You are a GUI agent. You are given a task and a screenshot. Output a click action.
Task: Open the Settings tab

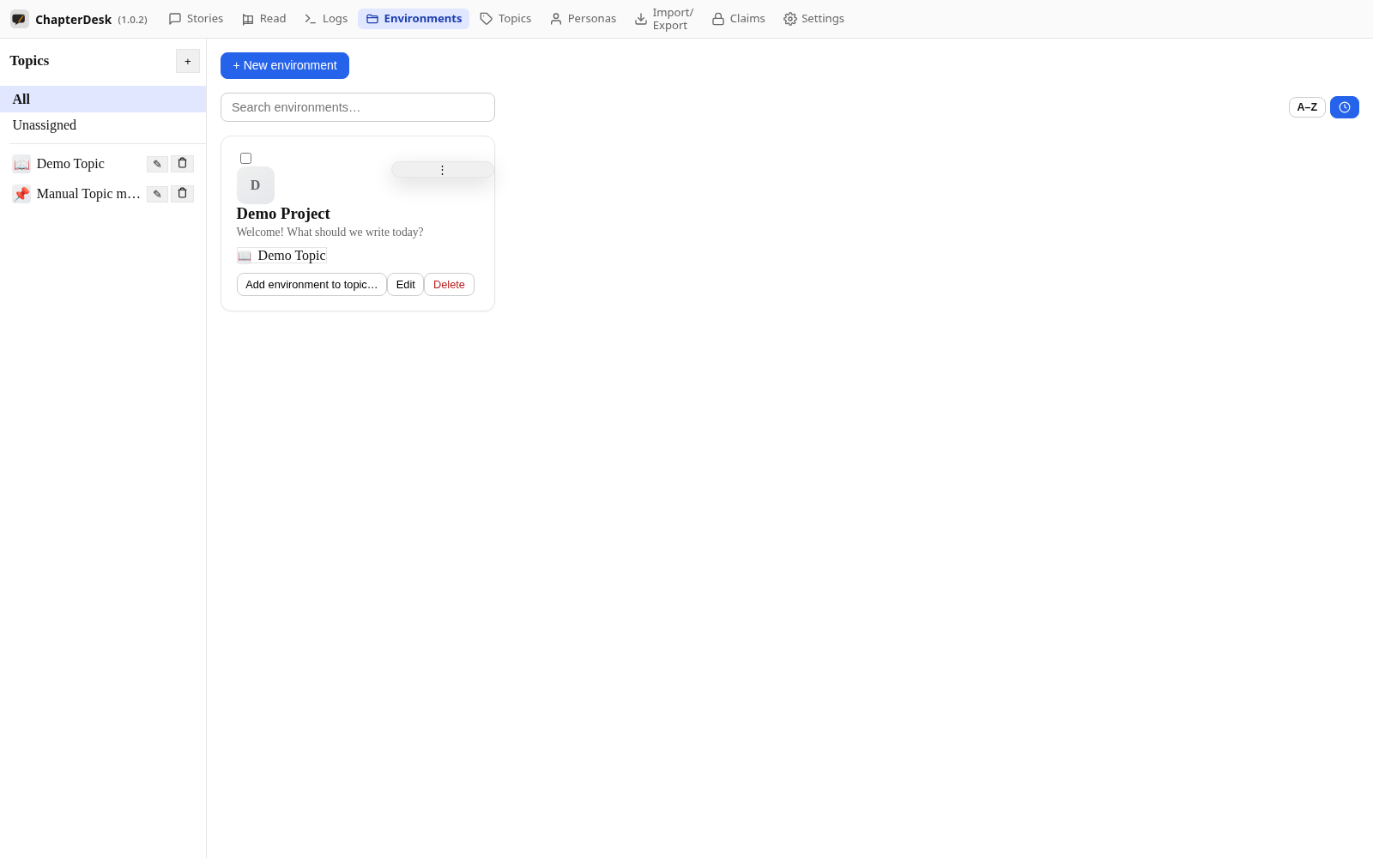(814, 19)
